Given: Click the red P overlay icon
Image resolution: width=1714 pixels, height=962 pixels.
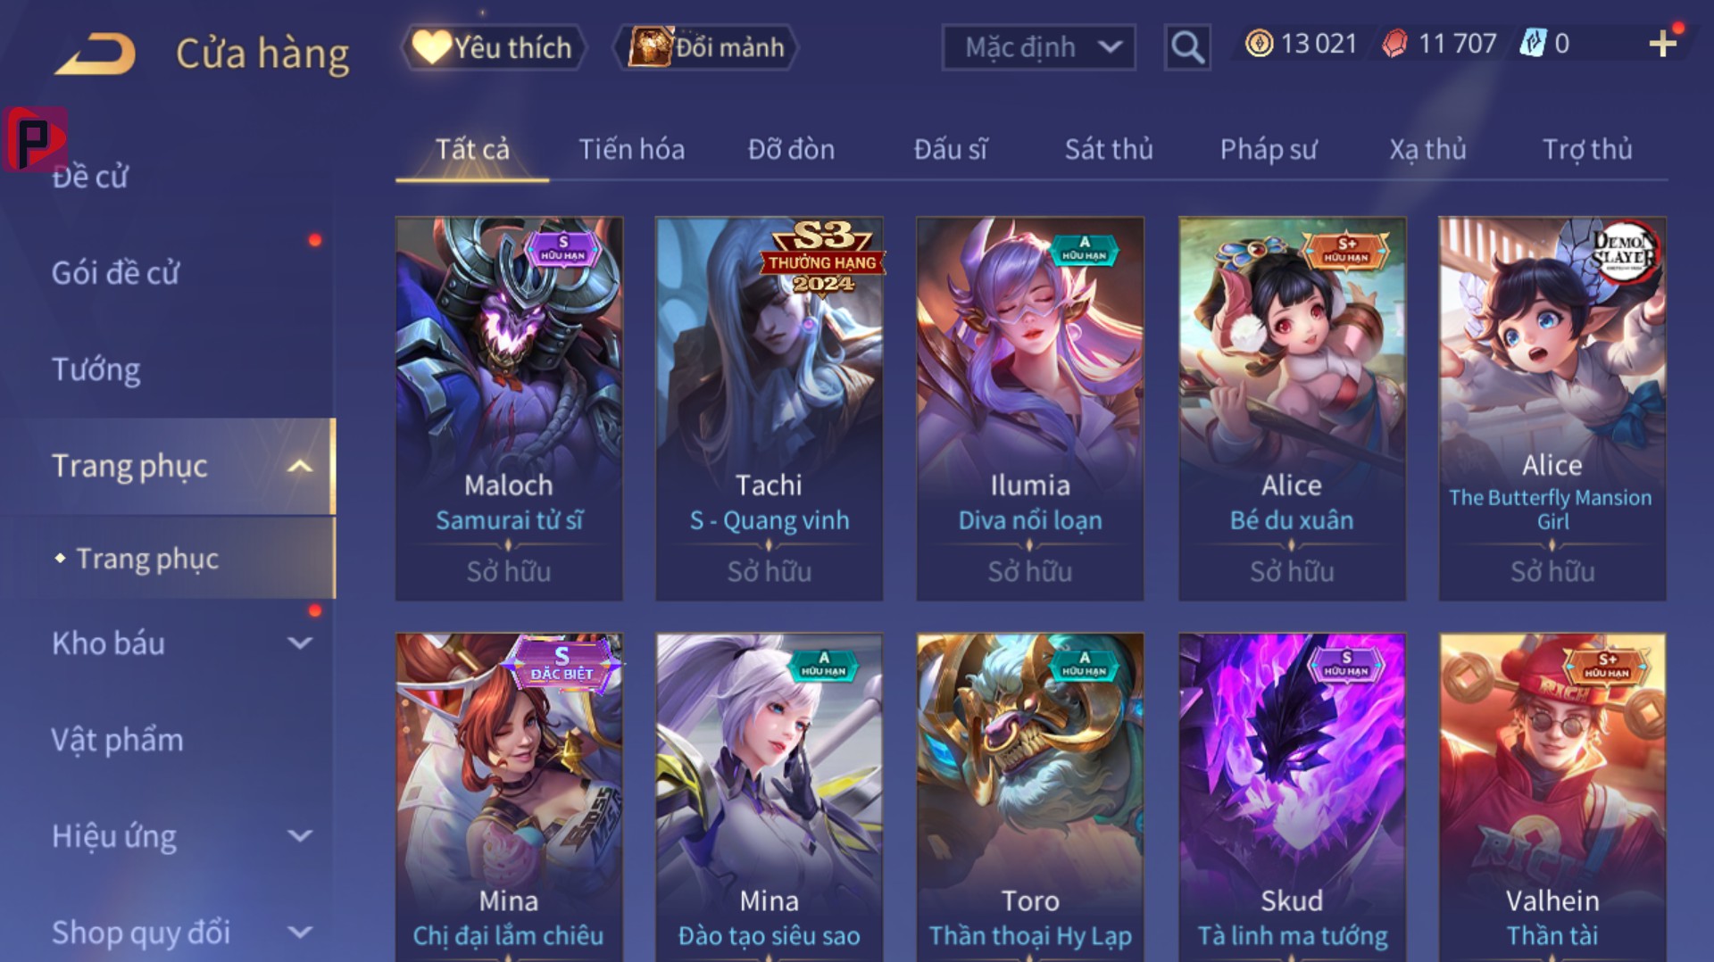Looking at the screenshot, I should [x=34, y=139].
